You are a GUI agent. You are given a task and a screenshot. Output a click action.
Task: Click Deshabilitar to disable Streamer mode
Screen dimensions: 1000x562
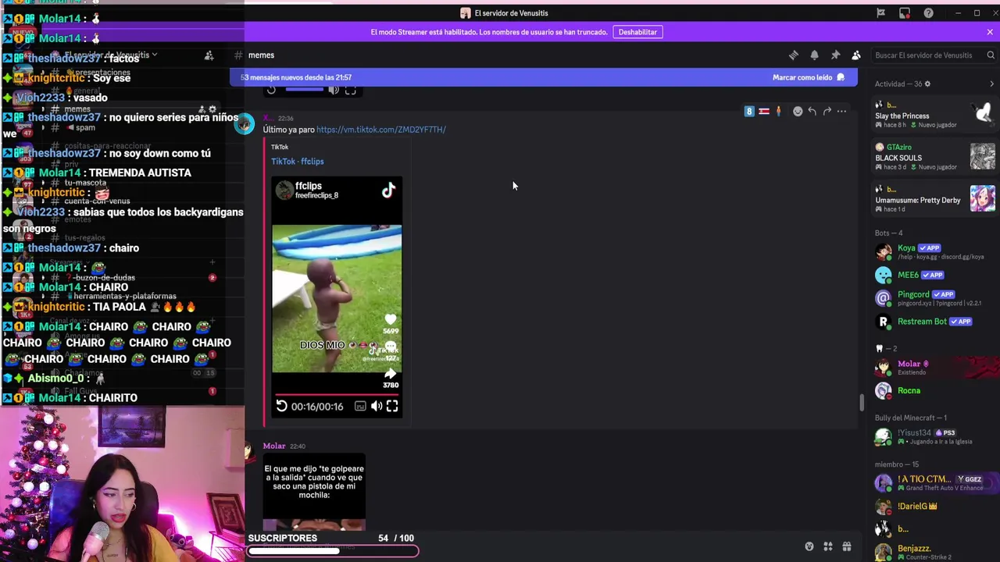(x=637, y=32)
